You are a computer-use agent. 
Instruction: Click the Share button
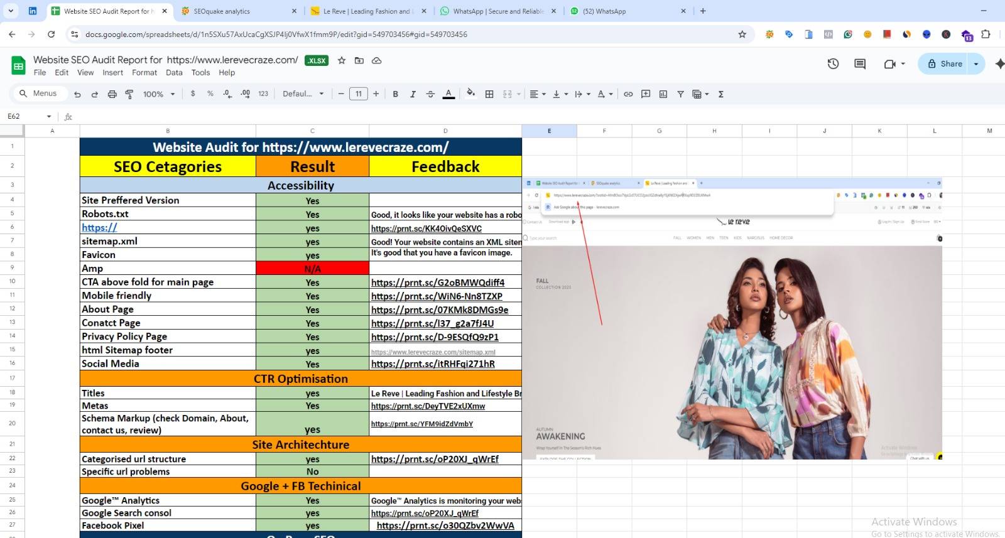click(945, 63)
